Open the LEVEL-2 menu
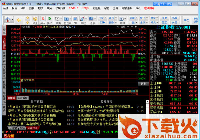This screenshot has height=140, width=200. click(x=74, y=8)
